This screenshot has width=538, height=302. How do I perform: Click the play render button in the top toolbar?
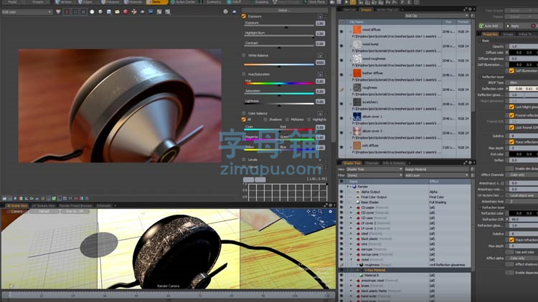click(346, 2)
